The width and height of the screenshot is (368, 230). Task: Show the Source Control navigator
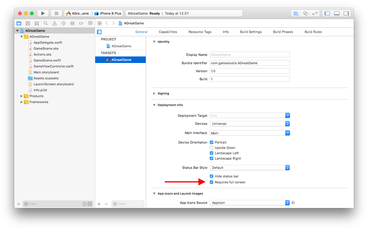tap(28, 23)
